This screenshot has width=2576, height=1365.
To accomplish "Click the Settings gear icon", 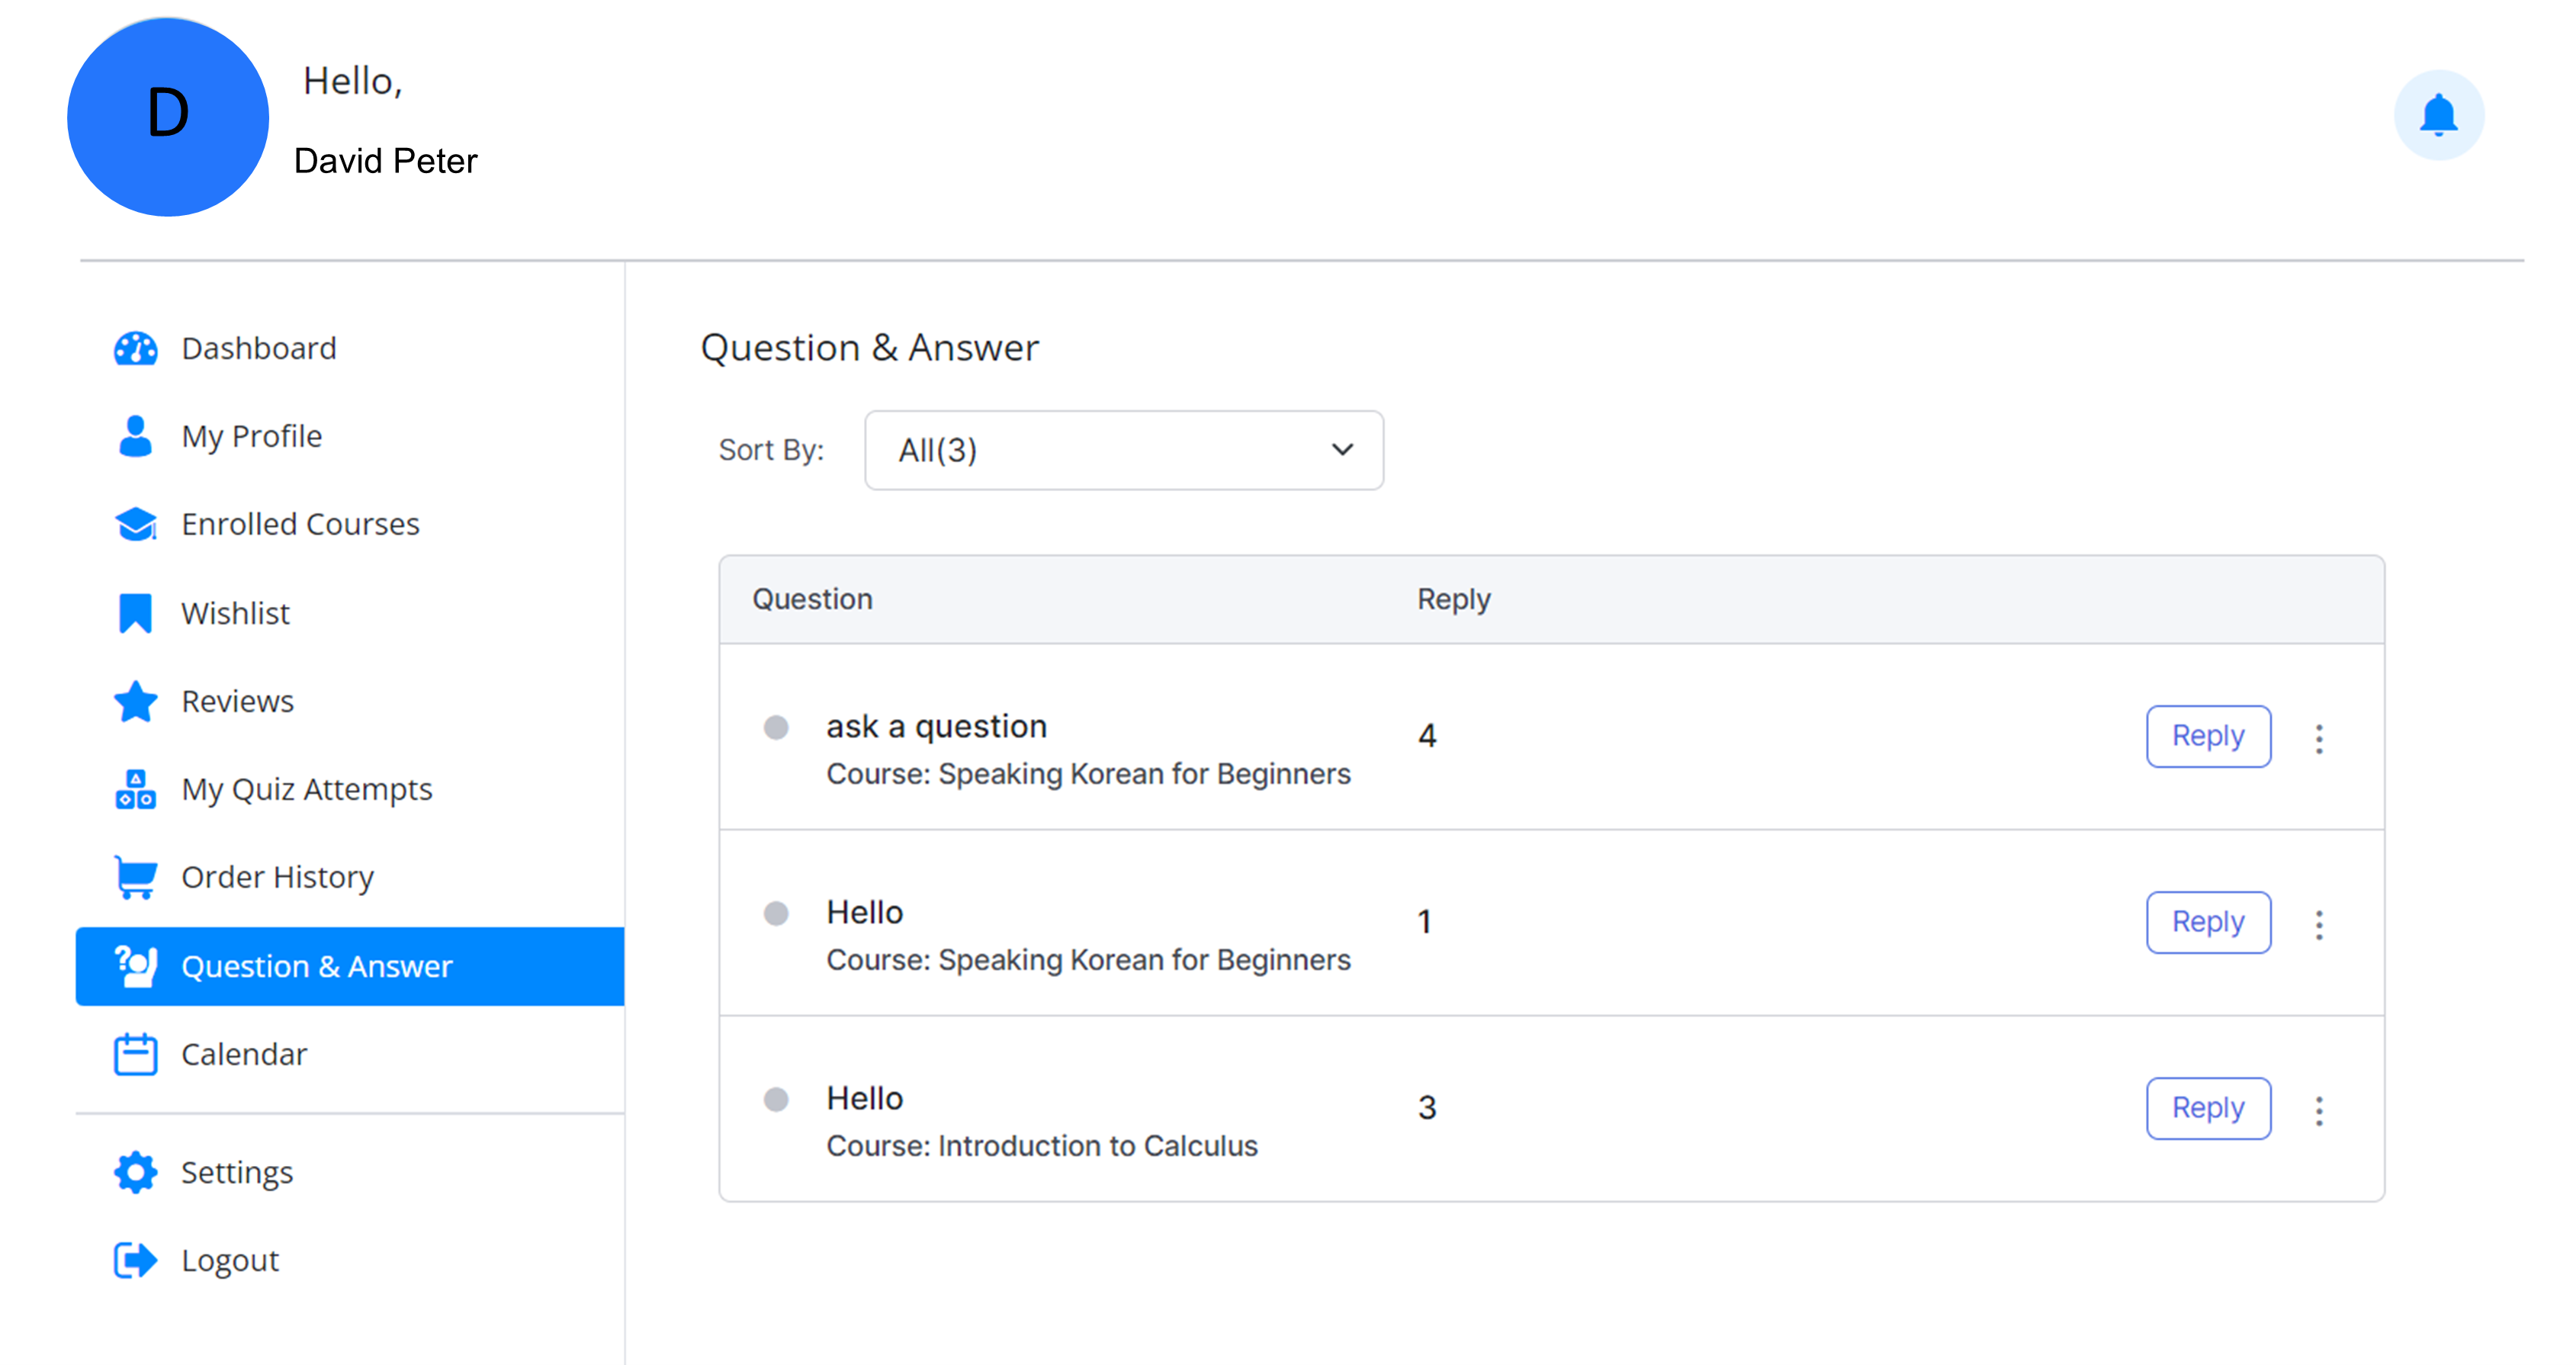I will 135,1172.
